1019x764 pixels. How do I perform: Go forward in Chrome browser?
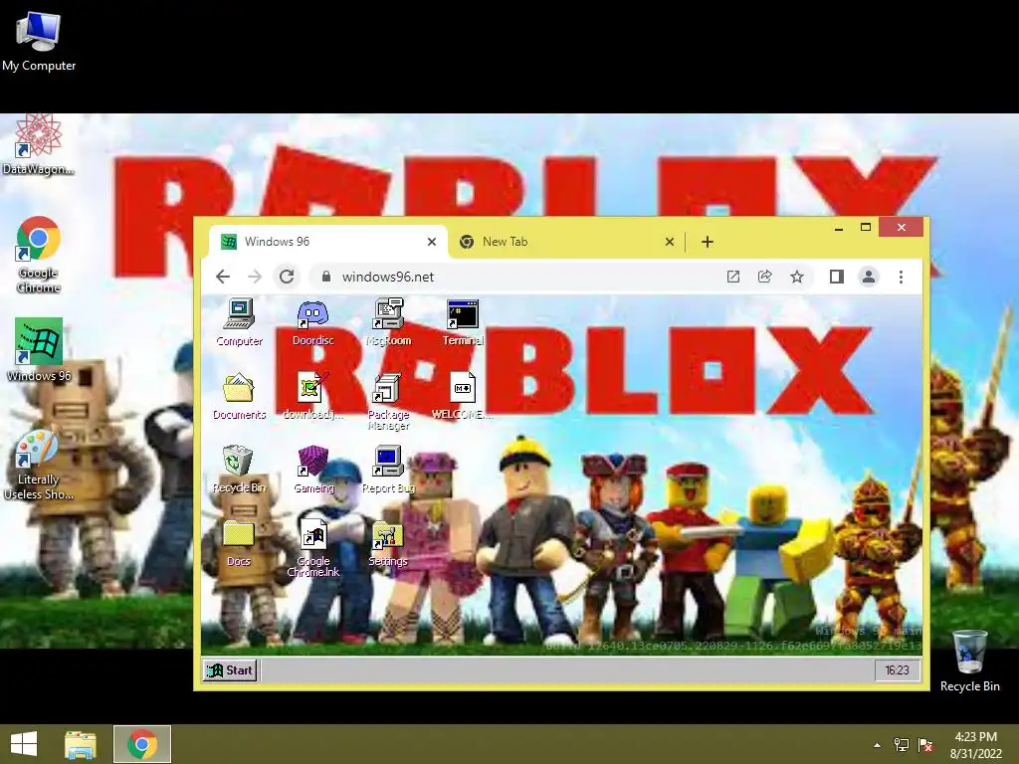click(255, 277)
